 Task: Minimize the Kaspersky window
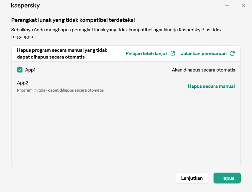tap(227, 6)
